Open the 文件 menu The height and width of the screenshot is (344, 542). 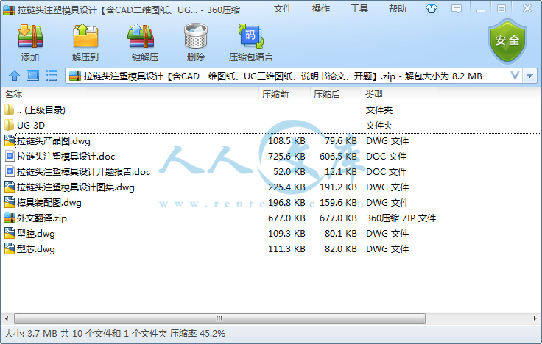(x=282, y=9)
